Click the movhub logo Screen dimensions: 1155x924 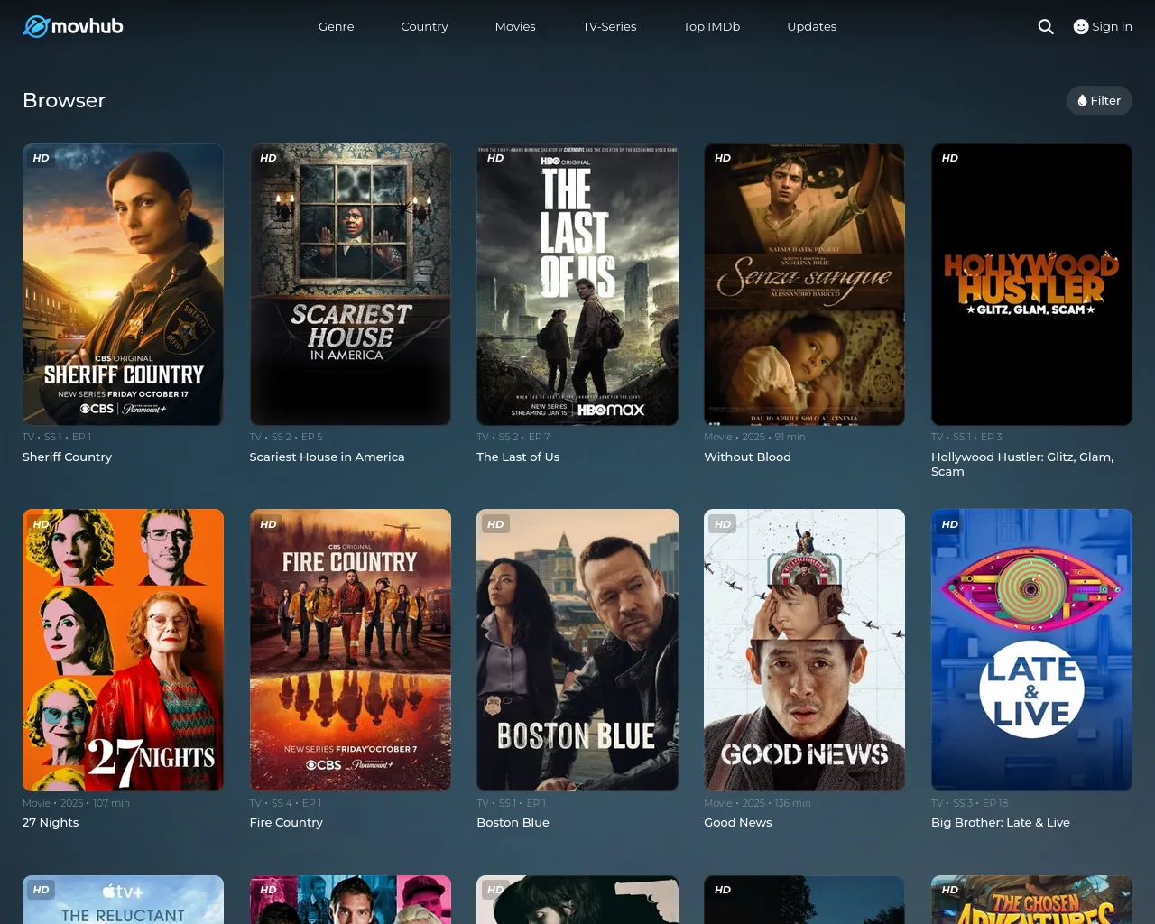(x=73, y=26)
